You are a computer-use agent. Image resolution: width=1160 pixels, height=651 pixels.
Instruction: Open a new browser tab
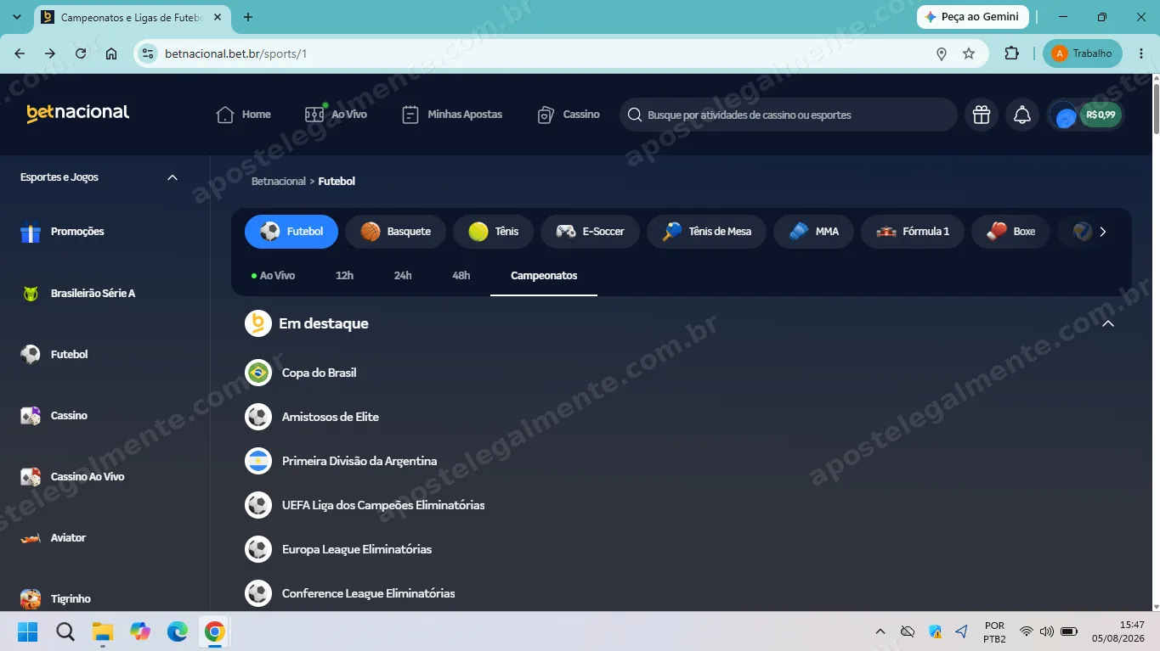[248, 17]
